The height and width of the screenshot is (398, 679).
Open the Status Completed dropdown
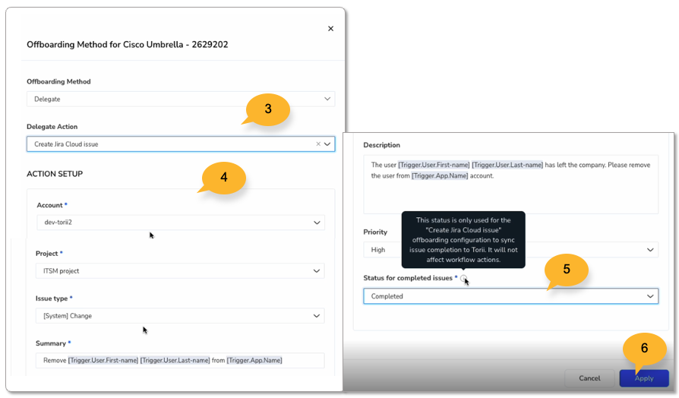(510, 296)
